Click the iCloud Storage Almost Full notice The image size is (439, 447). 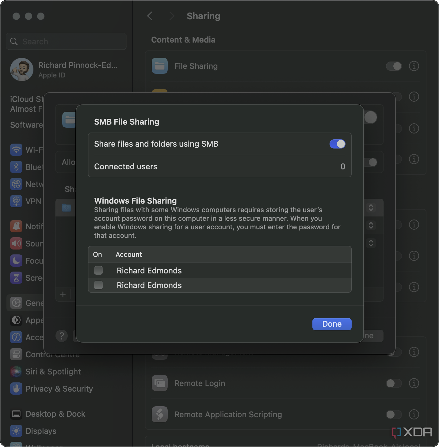click(26, 104)
